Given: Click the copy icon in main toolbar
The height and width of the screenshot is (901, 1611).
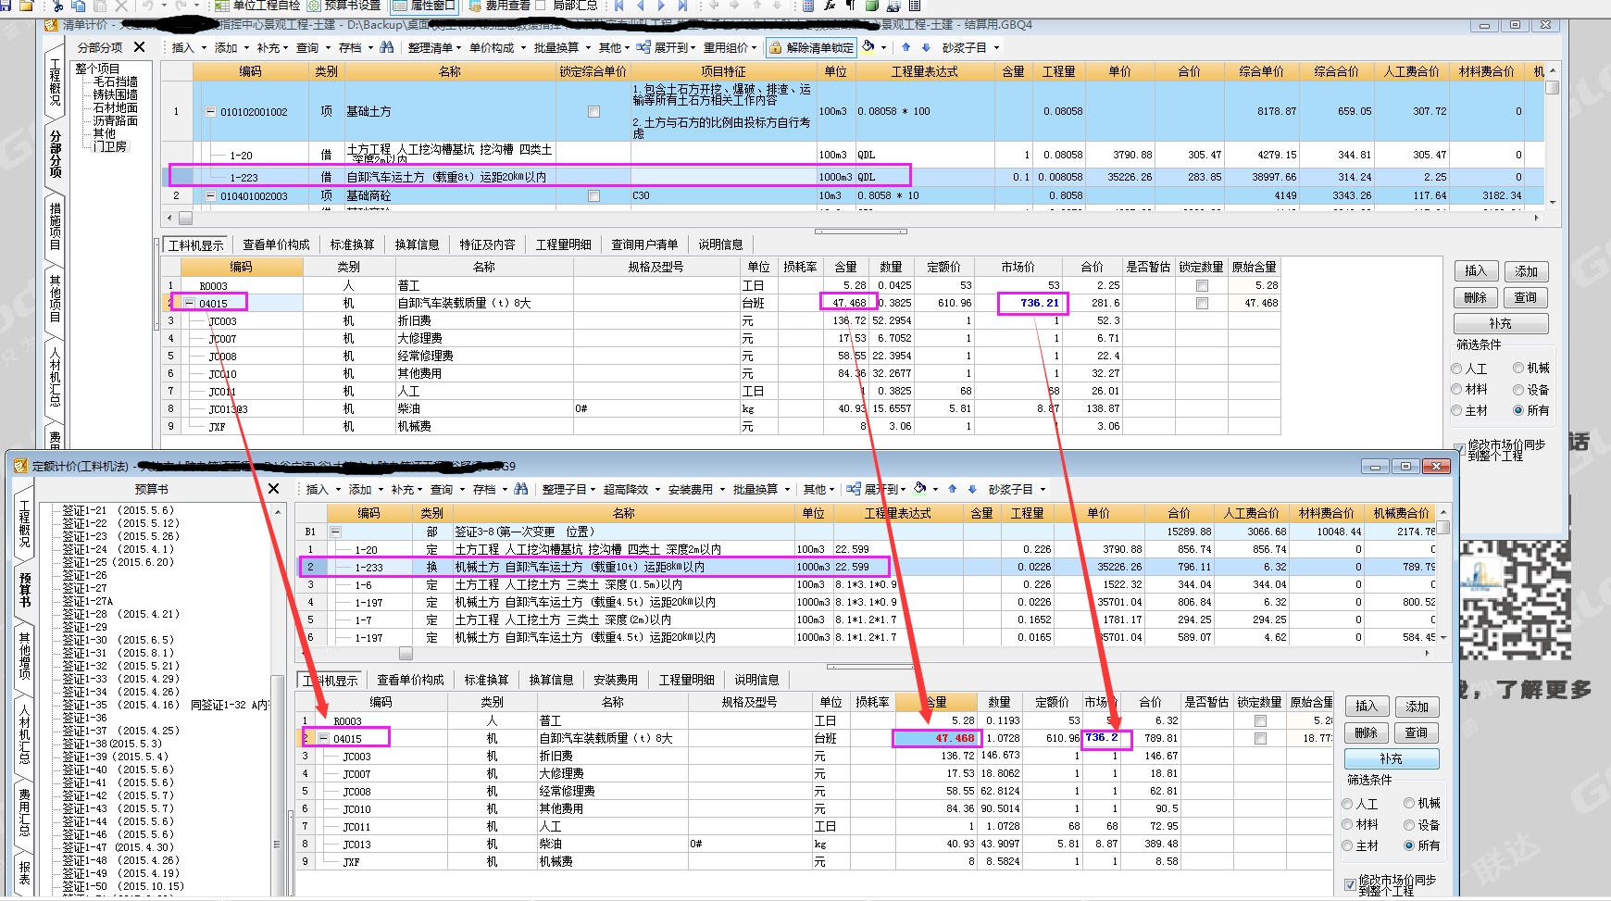Looking at the screenshot, I should [x=79, y=6].
